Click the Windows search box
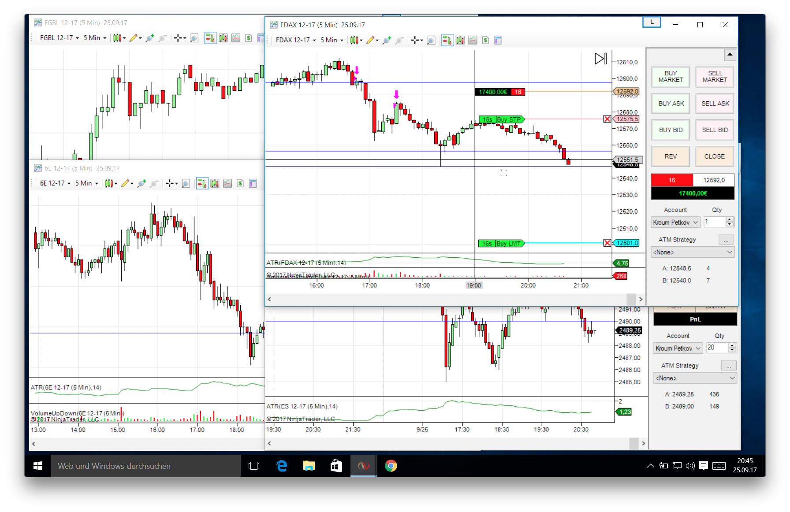Screen dimensions: 790x512 (x=146, y=466)
